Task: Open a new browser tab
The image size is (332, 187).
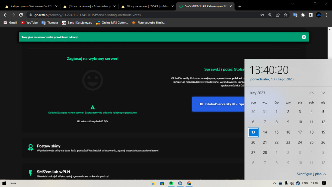Action: point(240,6)
